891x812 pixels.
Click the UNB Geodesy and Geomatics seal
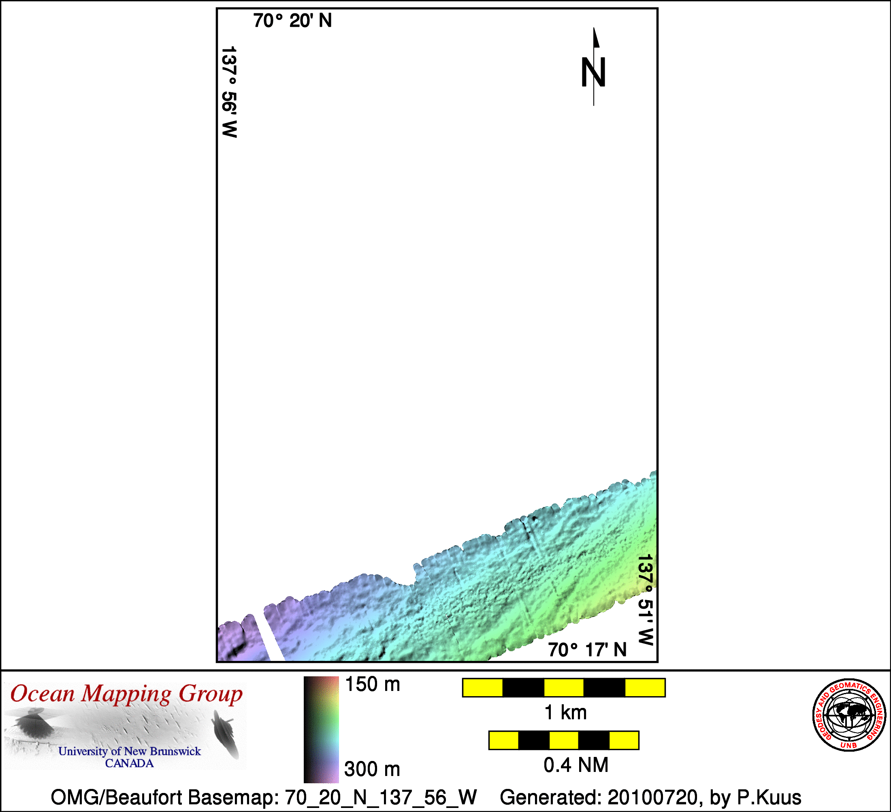pos(849,715)
